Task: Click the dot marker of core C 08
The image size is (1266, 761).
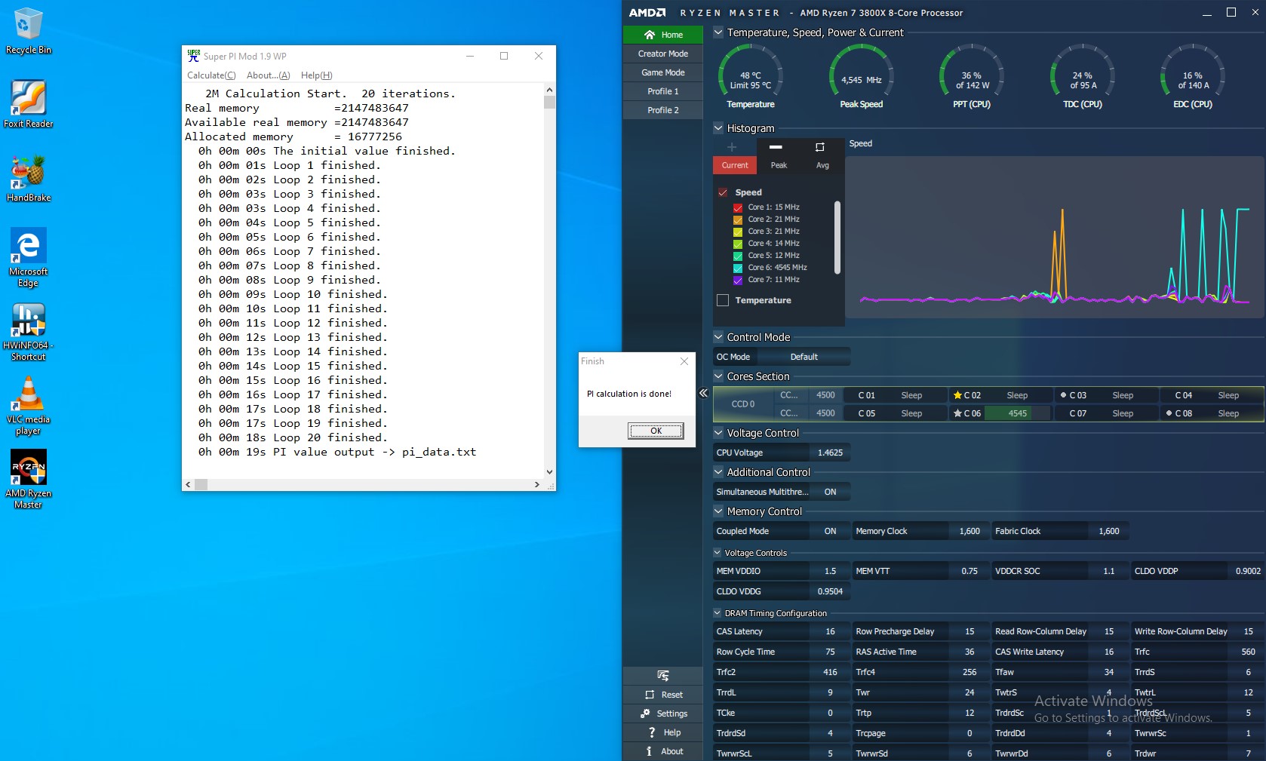Action: [1169, 413]
